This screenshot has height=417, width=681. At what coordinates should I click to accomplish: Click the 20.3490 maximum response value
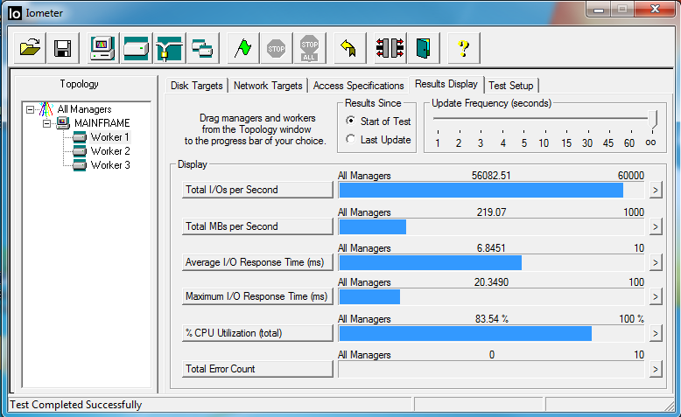click(491, 282)
